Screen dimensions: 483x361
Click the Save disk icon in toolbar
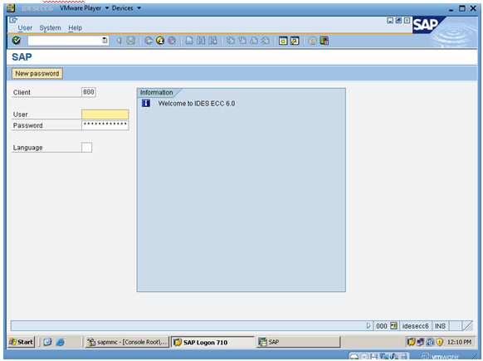click(130, 41)
